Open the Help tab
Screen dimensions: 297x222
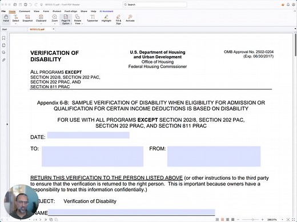click(x=93, y=11)
